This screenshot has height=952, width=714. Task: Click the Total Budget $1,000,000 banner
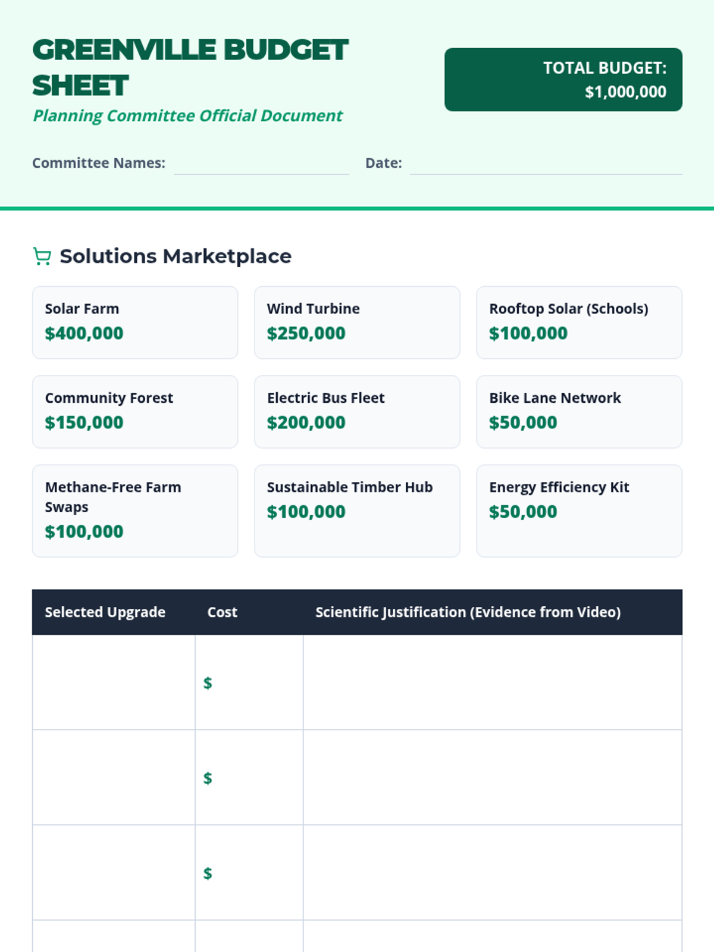pos(563,80)
